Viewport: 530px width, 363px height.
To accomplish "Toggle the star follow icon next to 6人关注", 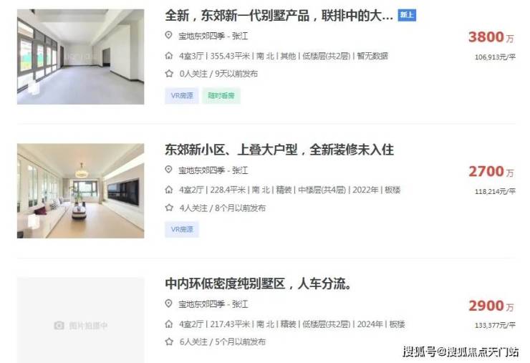I will tap(169, 342).
